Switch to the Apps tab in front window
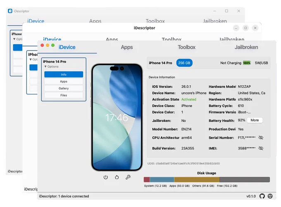This screenshot has height=207, width=281. (x=127, y=47)
